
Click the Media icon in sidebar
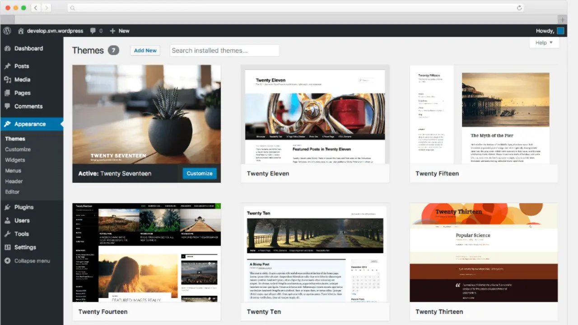tap(7, 79)
